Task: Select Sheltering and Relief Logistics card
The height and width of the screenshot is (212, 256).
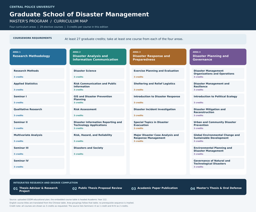Action: coord(158,86)
